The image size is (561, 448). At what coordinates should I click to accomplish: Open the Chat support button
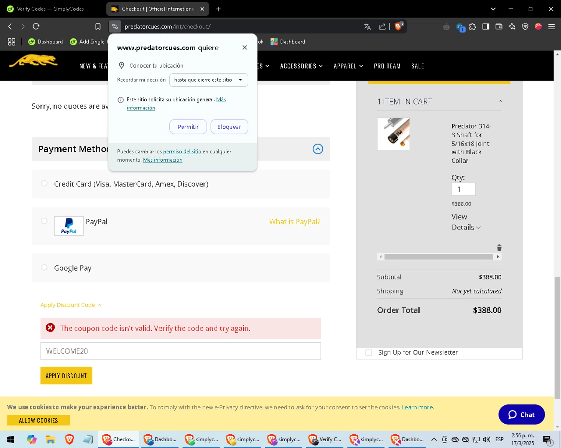click(x=521, y=414)
